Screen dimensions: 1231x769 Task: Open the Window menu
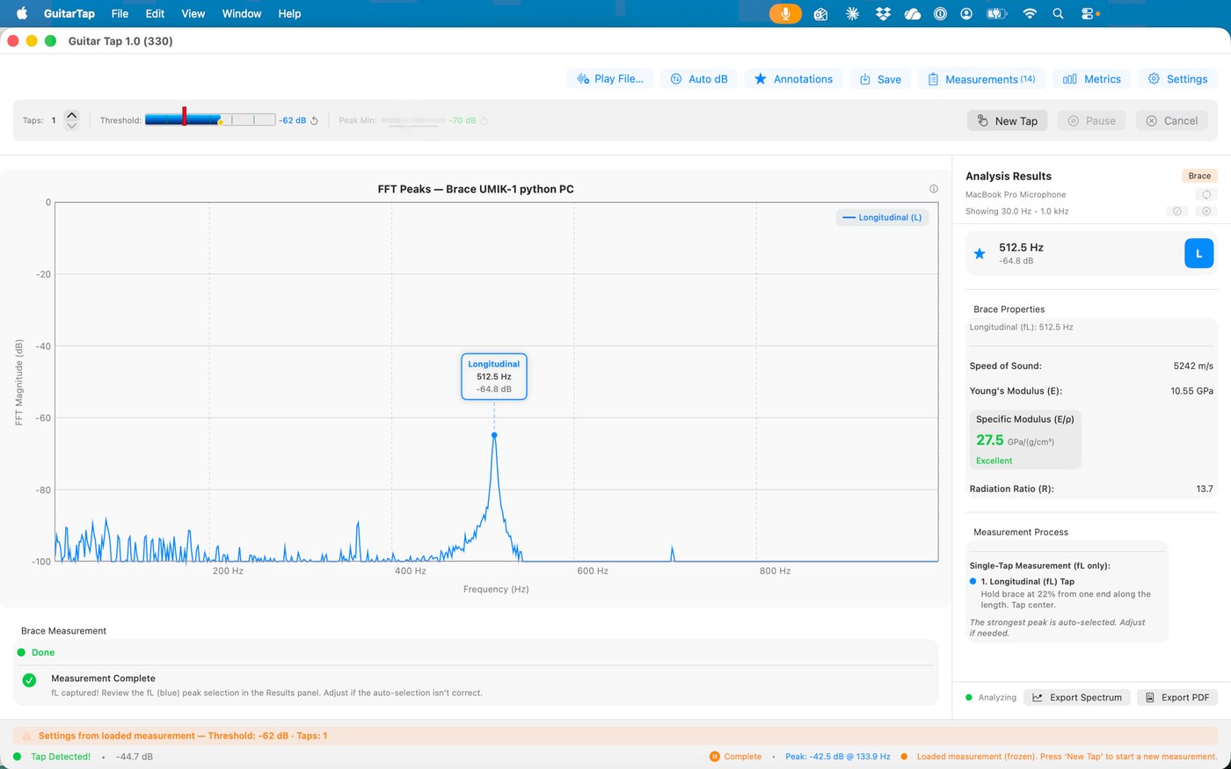point(241,13)
